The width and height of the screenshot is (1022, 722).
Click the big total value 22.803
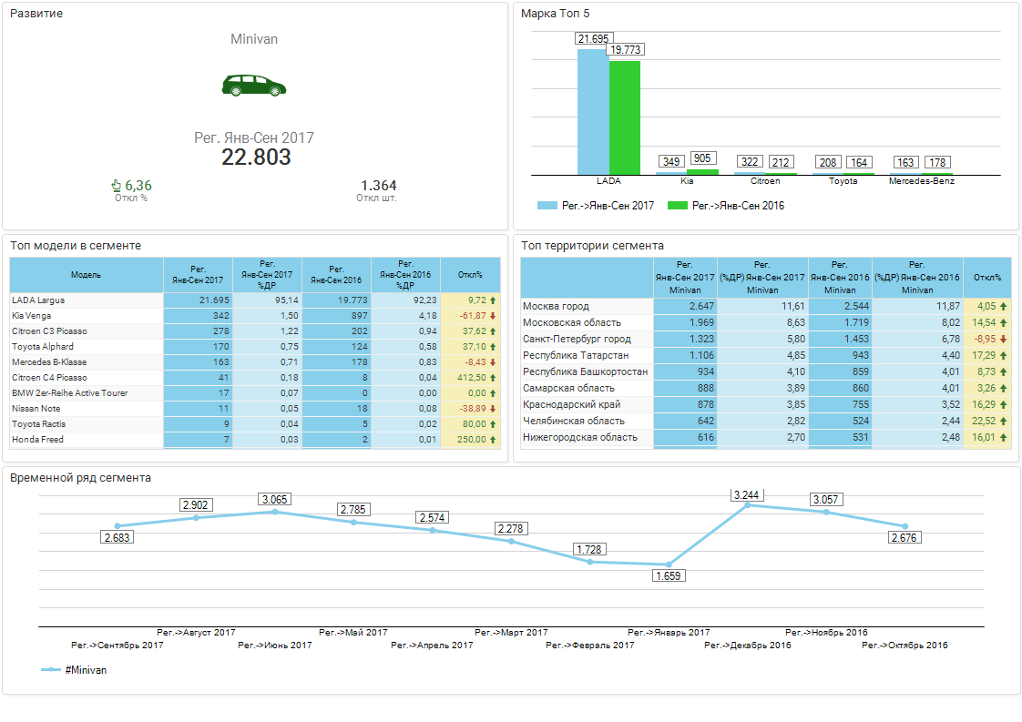(256, 157)
